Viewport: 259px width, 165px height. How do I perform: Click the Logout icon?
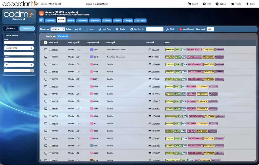tap(189, 4)
